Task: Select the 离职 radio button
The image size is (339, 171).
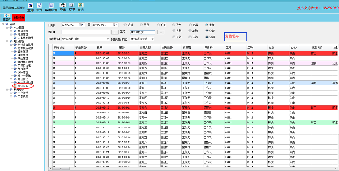Action: (190, 31)
